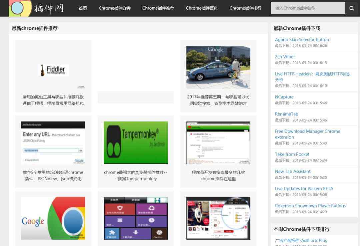Open the New Tab Assistant link
Viewport: 360px width, 246px height.
293,172
